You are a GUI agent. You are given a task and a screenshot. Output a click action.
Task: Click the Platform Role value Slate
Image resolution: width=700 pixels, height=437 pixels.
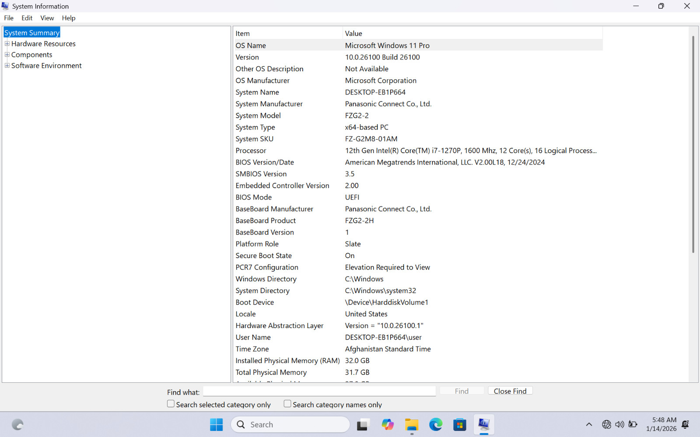pos(353,244)
